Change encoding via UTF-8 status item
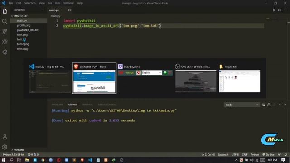Screen dimensions: 290x163 (235, 155)
